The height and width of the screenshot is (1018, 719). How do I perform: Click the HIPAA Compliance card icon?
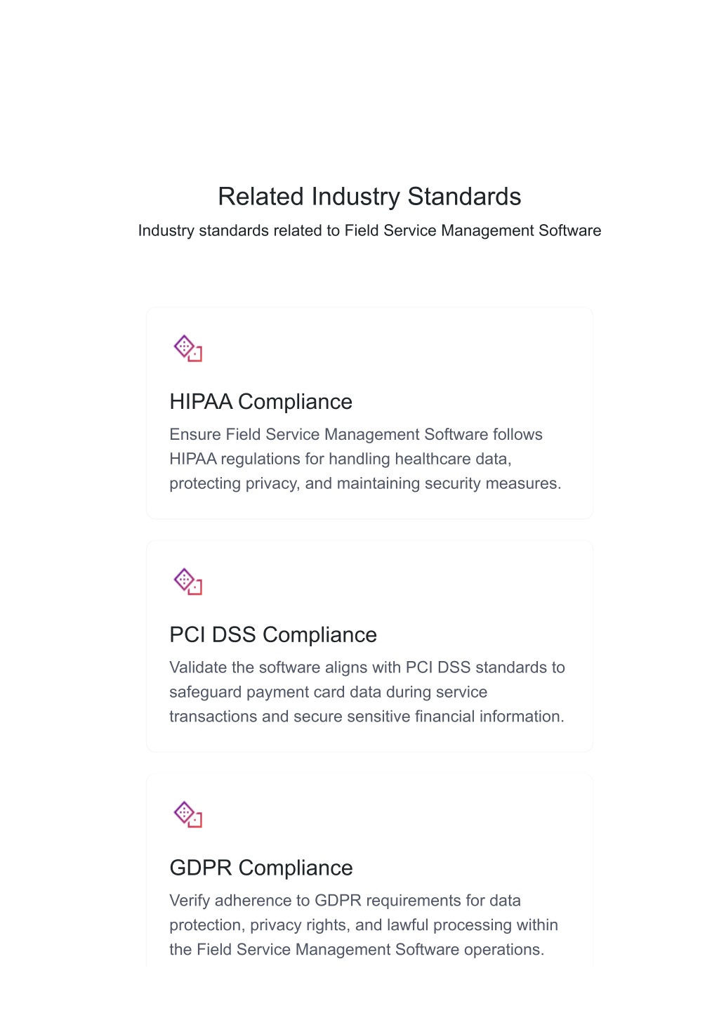coord(187,348)
